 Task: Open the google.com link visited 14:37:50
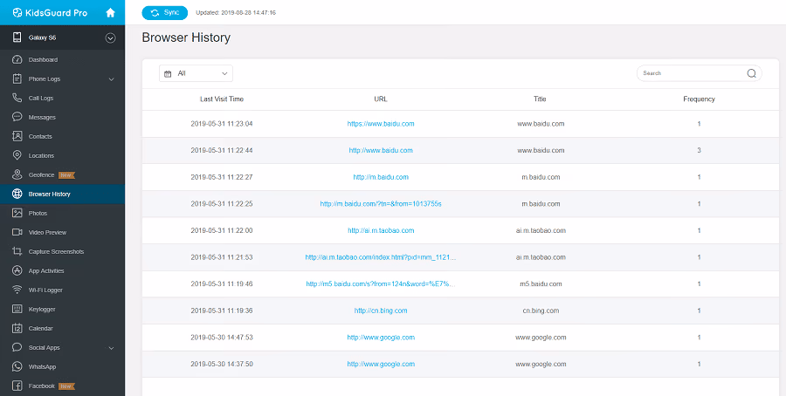(381, 364)
